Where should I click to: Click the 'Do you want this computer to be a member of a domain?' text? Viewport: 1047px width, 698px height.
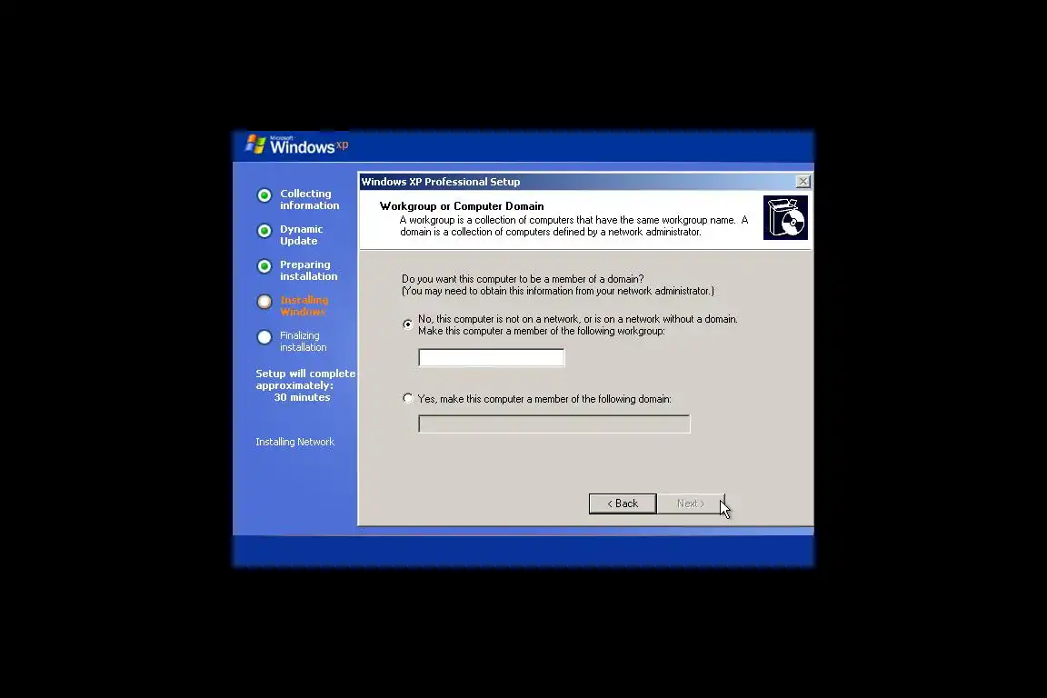coord(523,279)
